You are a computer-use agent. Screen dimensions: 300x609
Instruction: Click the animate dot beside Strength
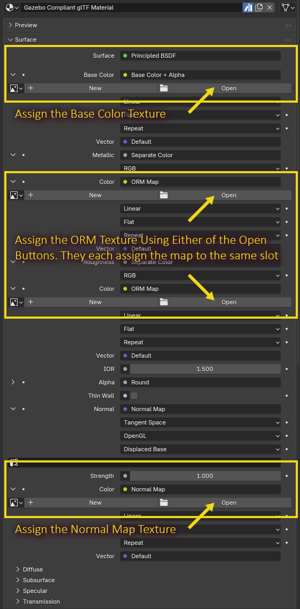coord(287,476)
